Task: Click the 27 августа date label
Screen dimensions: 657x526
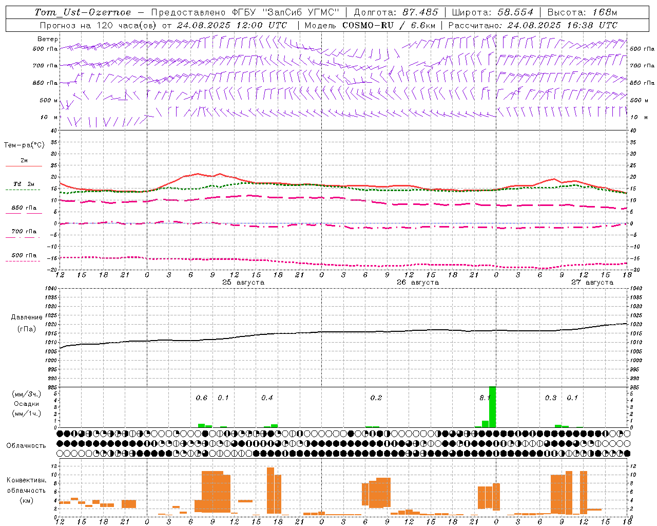Action: pyautogui.click(x=592, y=283)
